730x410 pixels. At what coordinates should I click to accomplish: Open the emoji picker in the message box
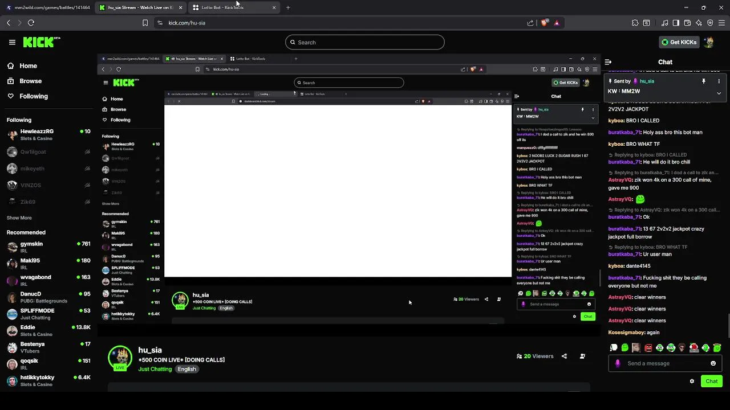click(x=713, y=363)
